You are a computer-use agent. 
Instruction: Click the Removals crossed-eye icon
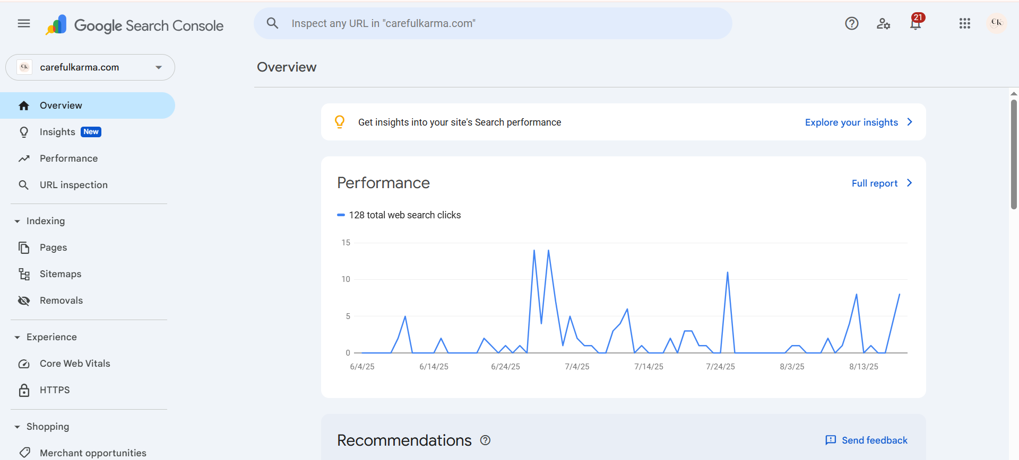[x=24, y=301]
